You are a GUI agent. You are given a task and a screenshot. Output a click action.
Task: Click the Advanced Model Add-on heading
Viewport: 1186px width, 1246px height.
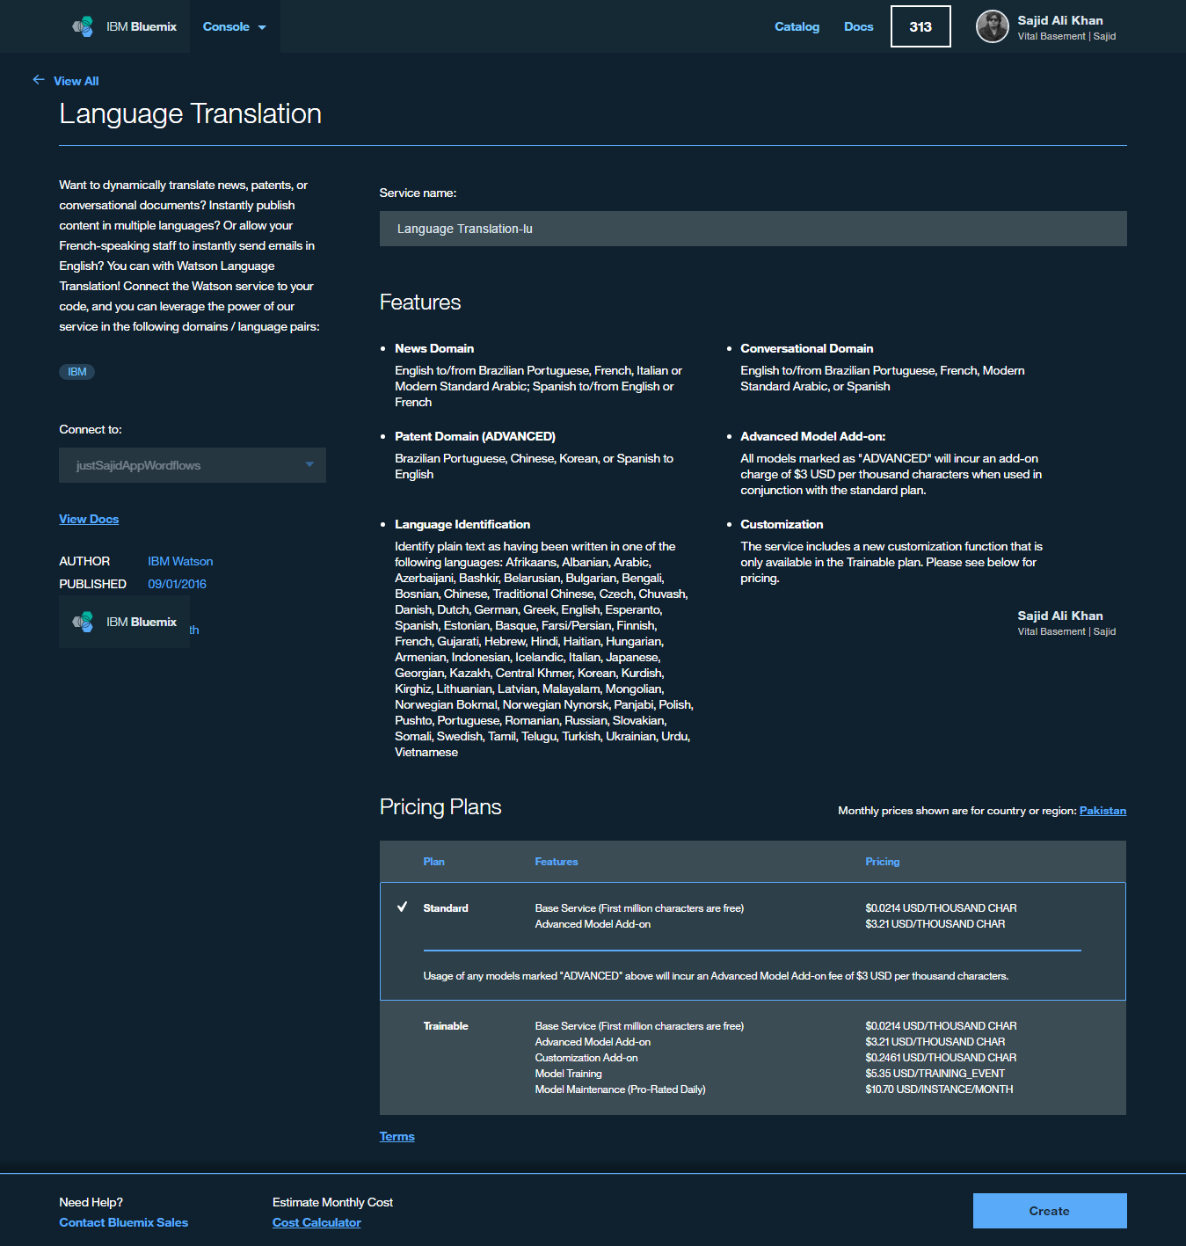tap(812, 436)
